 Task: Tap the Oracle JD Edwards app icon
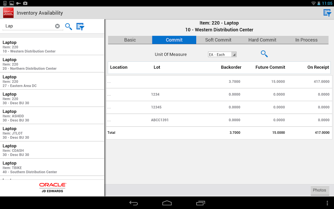tap(8, 13)
